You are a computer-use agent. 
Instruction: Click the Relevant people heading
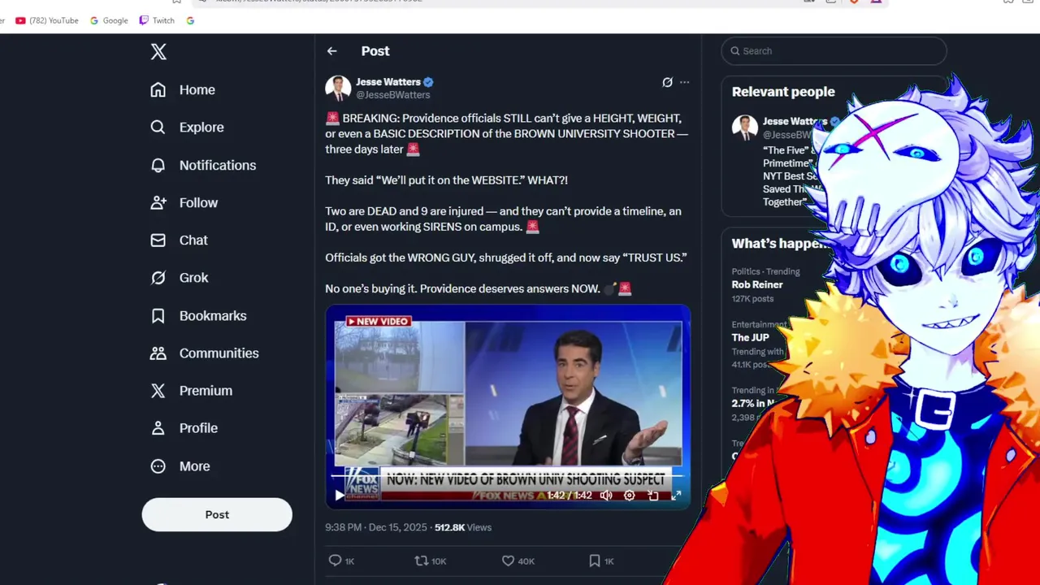pyautogui.click(x=783, y=92)
